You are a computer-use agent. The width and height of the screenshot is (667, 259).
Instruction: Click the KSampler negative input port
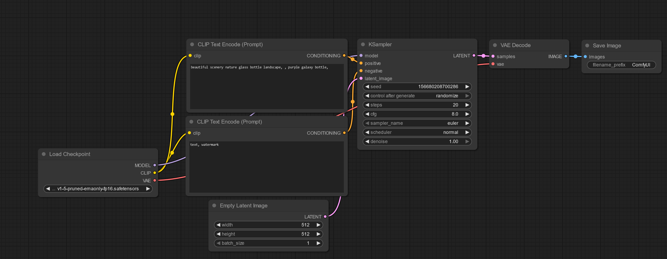(361, 71)
